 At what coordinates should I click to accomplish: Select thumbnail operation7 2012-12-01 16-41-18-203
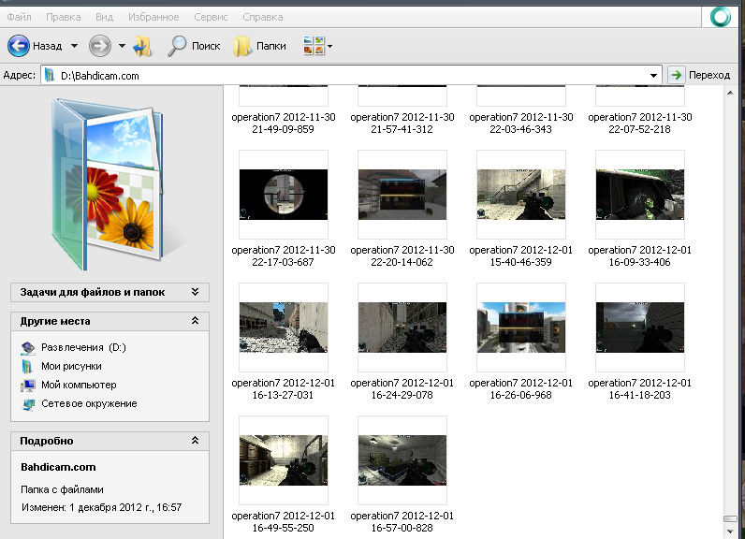click(x=639, y=328)
